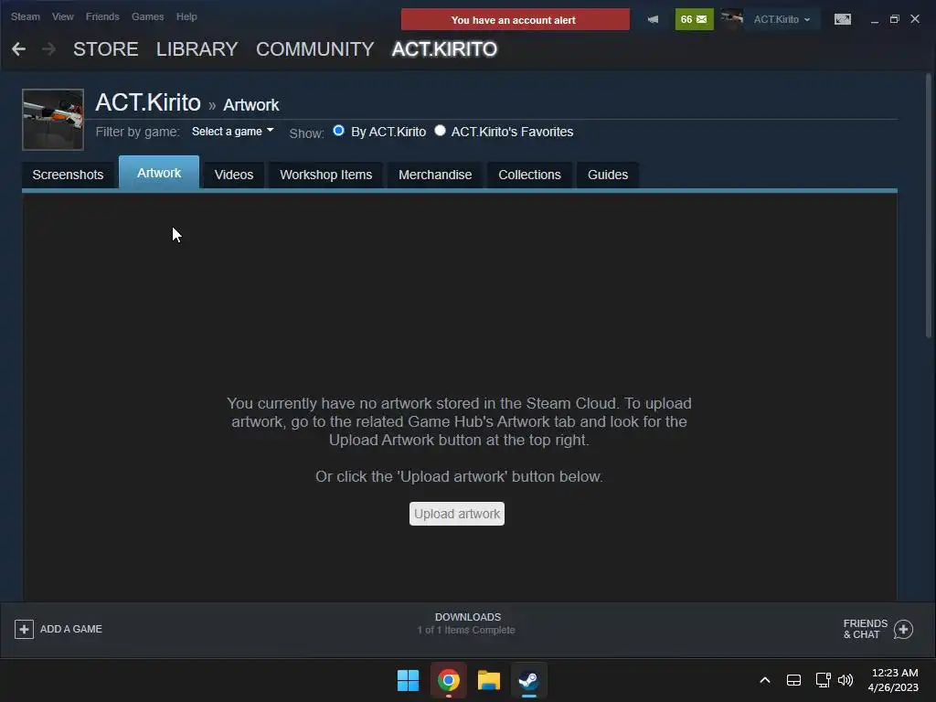Open network status tray icon
936x702 pixels.
click(824, 680)
